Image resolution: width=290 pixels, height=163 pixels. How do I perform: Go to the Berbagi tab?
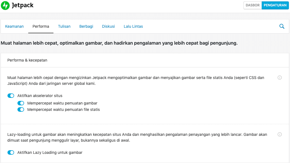click(86, 26)
